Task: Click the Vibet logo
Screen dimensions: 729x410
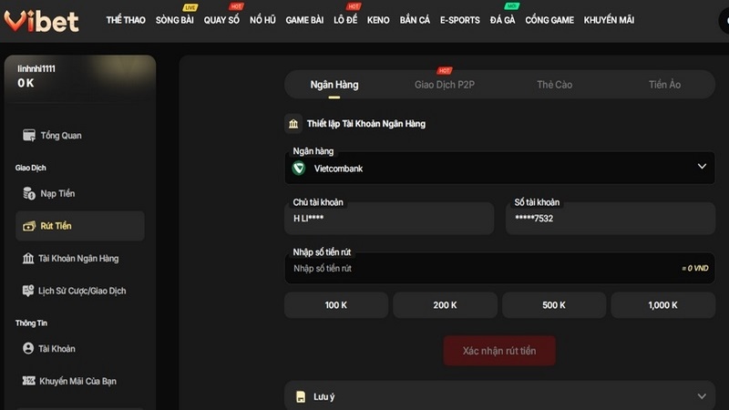Action: [41, 21]
